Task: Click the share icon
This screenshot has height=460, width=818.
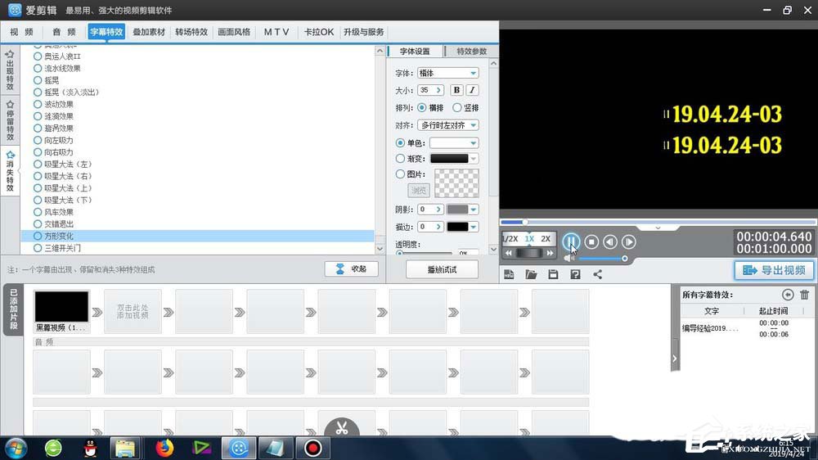Action: (597, 274)
